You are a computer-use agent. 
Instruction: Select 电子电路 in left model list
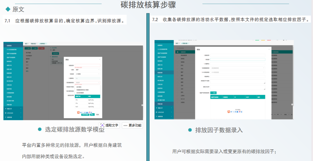click(28, 53)
